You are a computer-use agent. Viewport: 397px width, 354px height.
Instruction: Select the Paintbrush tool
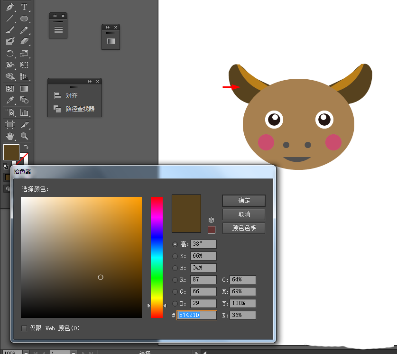[10, 30]
